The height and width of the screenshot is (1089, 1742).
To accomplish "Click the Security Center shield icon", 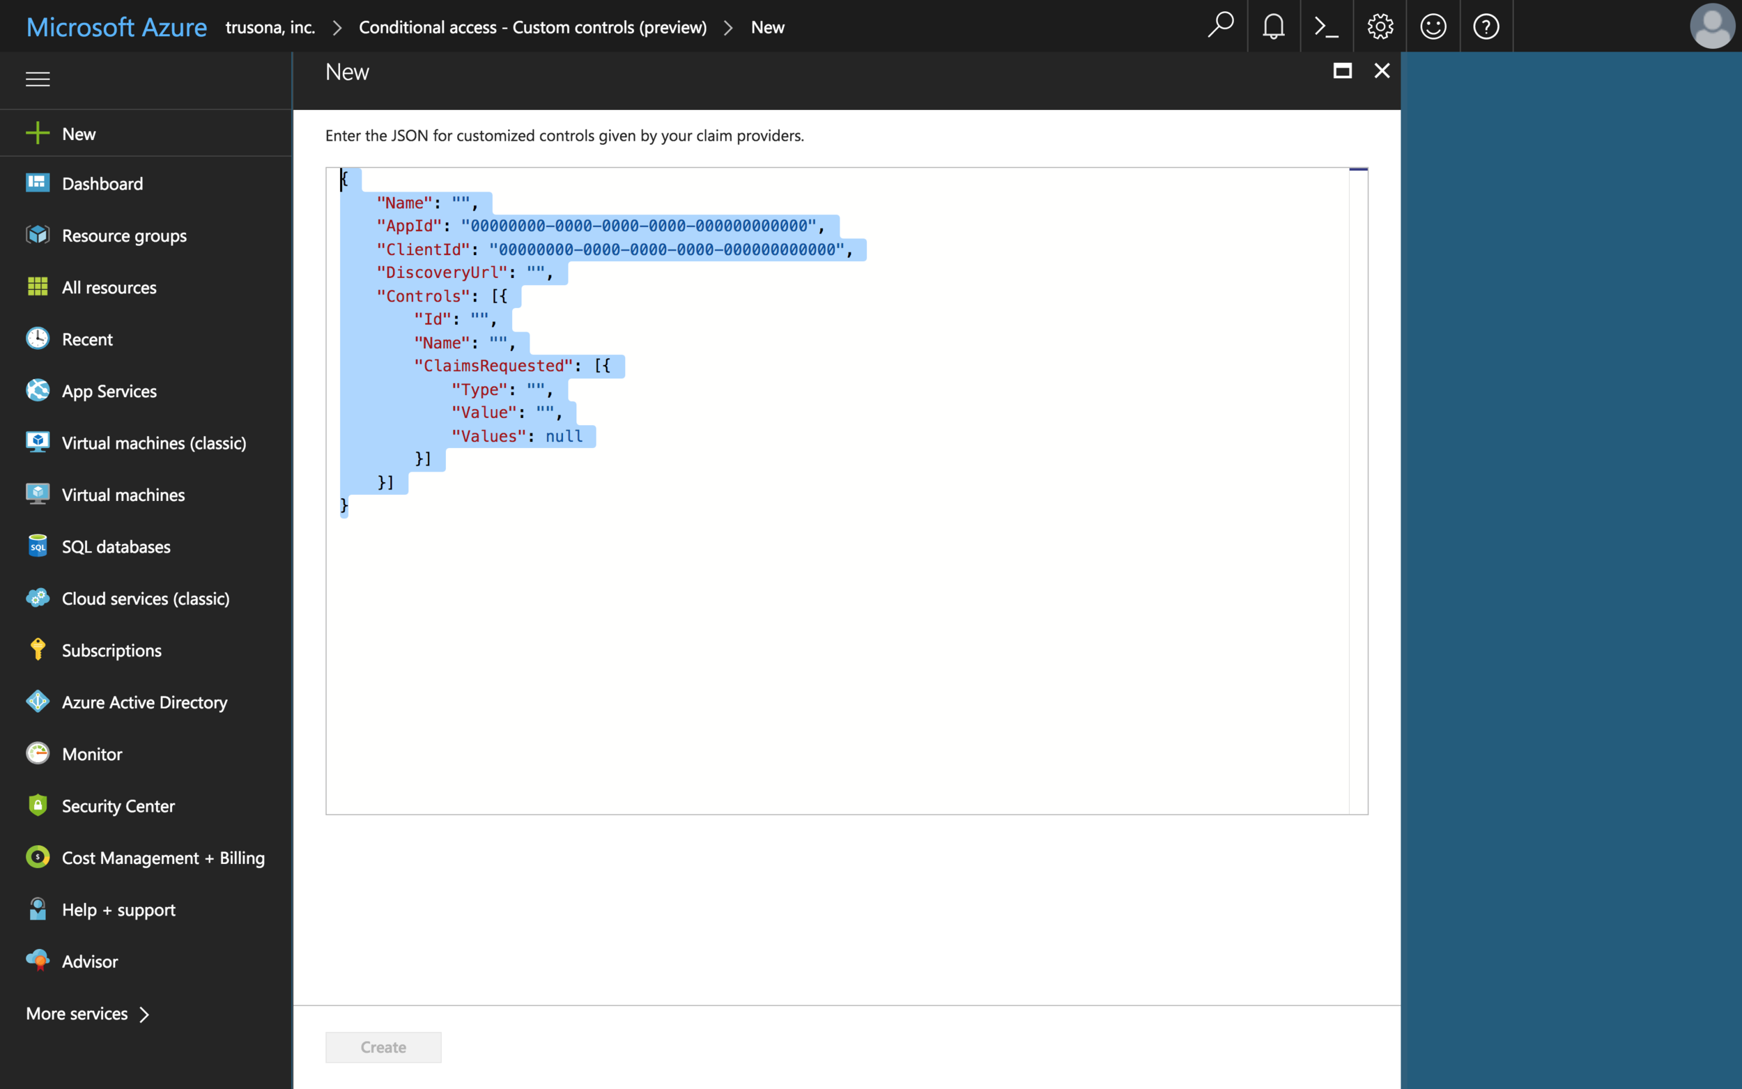I will point(38,805).
